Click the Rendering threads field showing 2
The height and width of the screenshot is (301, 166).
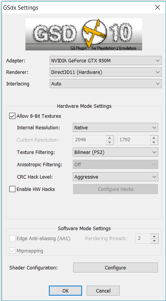coord(143,238)
